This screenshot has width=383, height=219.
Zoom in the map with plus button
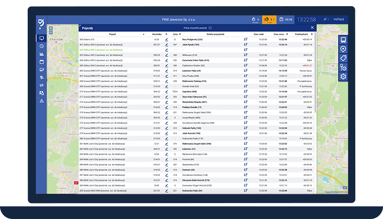click(x=51, y=28)
